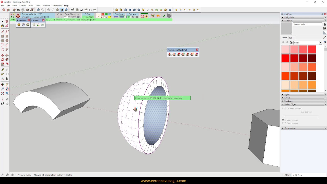The width and height of the screenshot is (327, 184).
Task: Click the Offset measurements value box
Action: click(x=309, y=175)
